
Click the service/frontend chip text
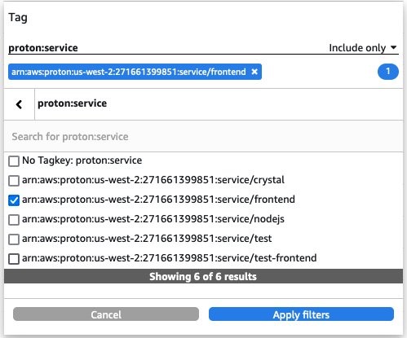[x=129, y=72]
